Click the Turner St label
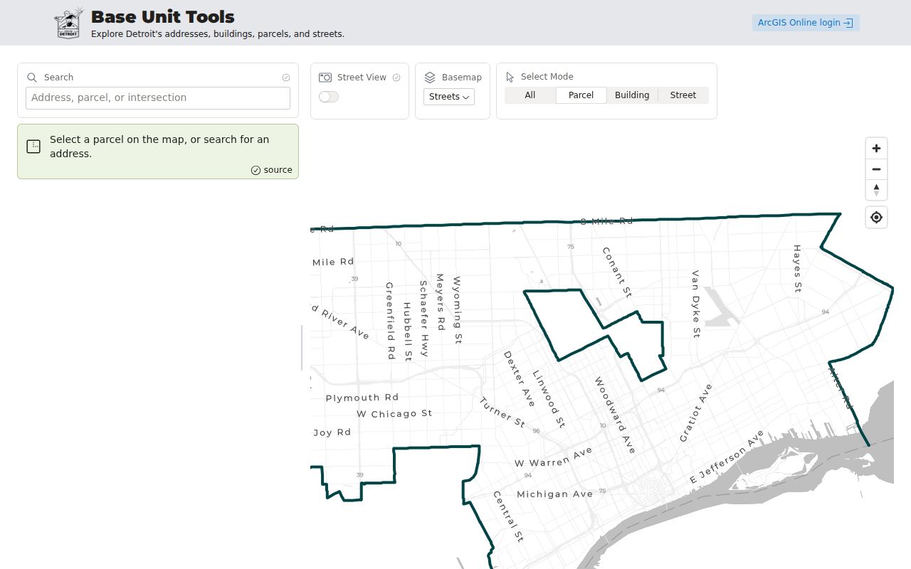This screenshot has width=911, height=569. point(502,413)
